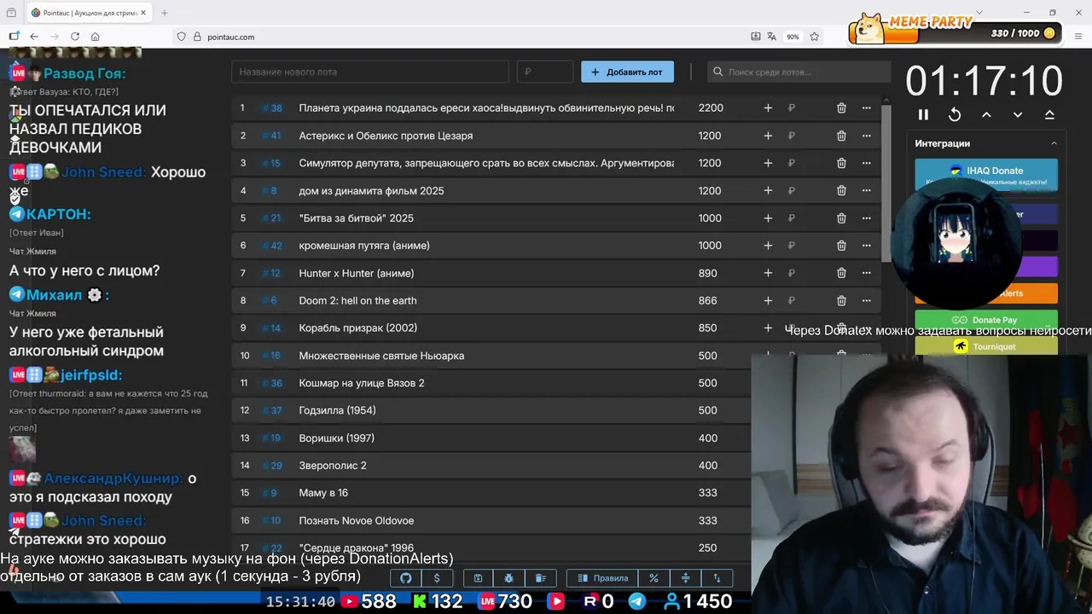Toggle percent display button
The width and height of the screenshot is (1092, 614).
click(653, 578)
